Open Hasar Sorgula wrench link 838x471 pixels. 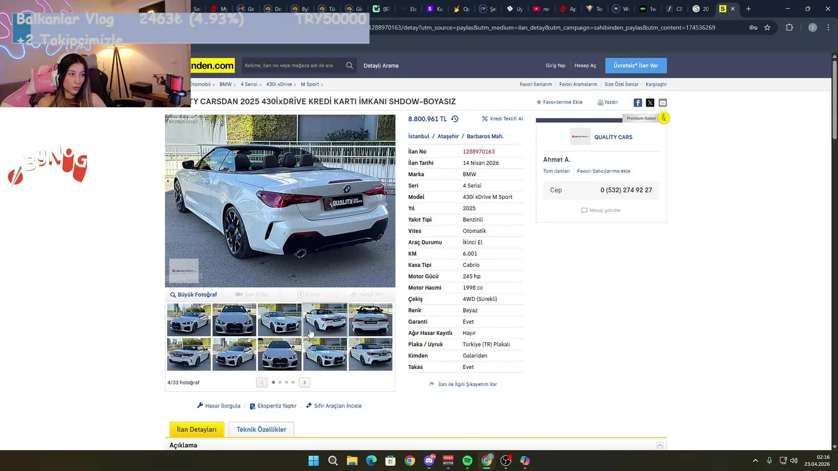pyautogui.click(x=219, y=406)
